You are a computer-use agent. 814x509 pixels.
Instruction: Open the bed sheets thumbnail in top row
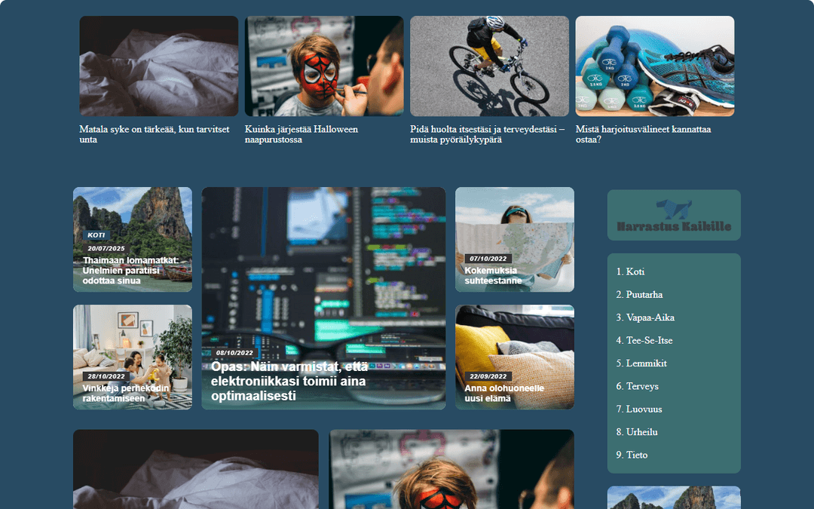pyautogui.click(x=159, y=66)
